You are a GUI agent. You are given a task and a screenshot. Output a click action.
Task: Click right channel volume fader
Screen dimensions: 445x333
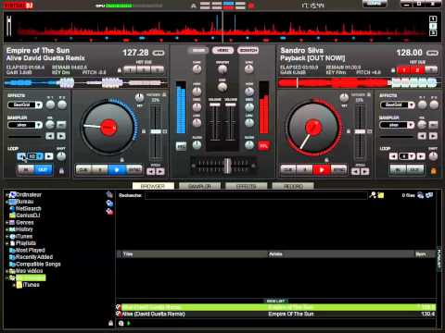230,105
